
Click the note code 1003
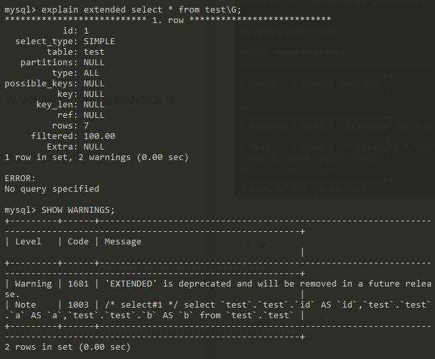point(78,304)
